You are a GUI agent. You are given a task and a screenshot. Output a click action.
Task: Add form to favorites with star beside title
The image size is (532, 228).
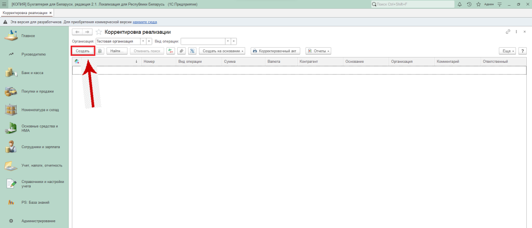click(x=99, y=32)
